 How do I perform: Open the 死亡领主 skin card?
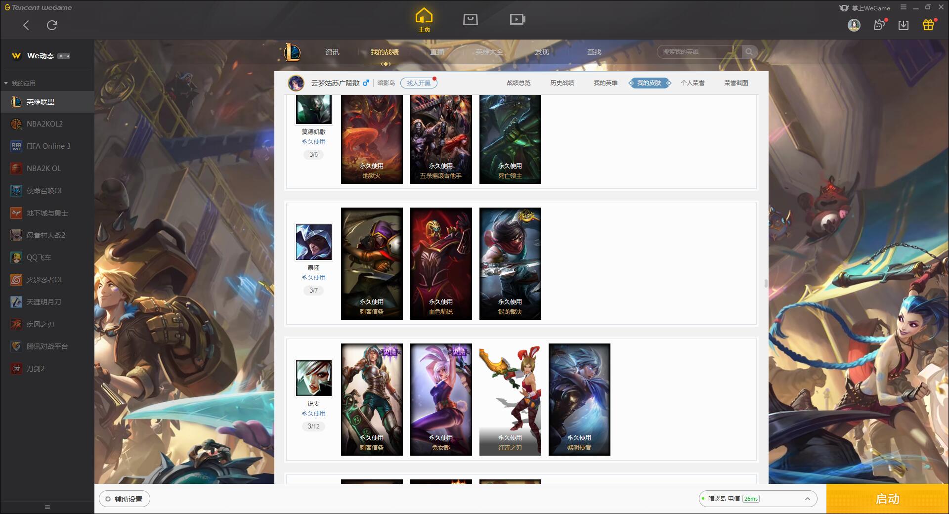tap(510, 139)
